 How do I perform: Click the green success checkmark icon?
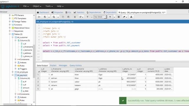click(x=123, y=101)
